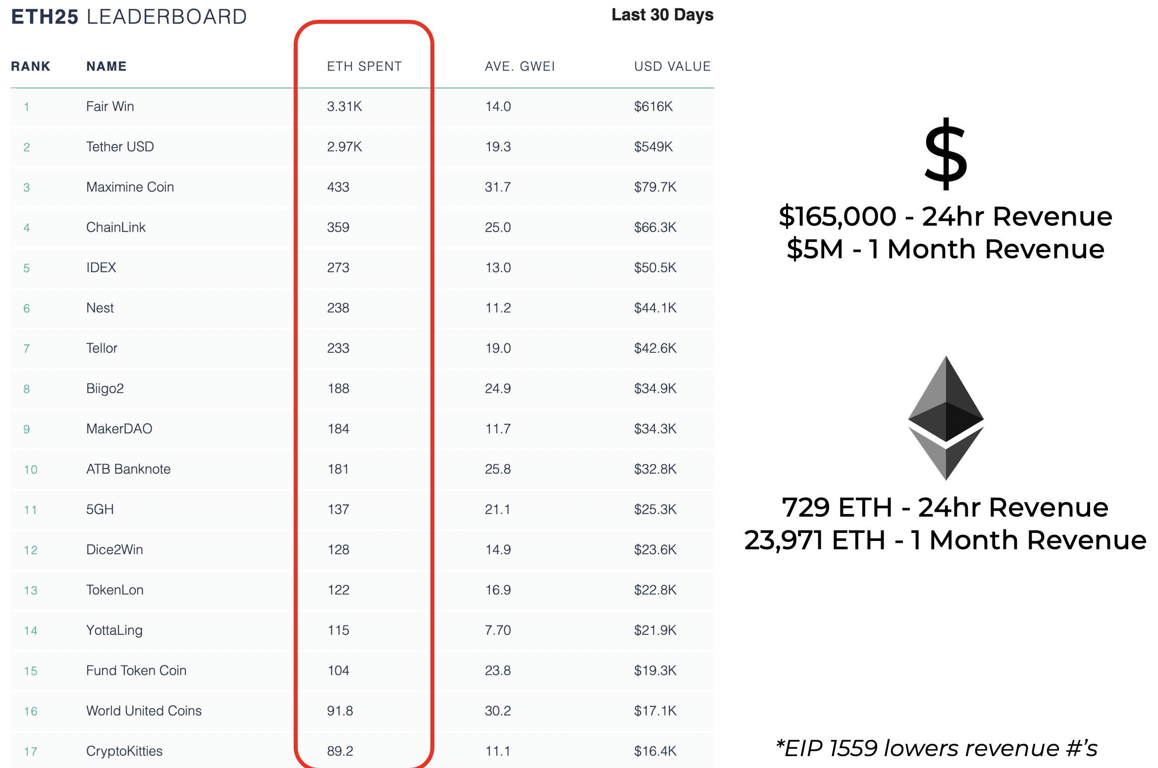Screen dimensions: 1158x768
Task: Sort by the ETH SPENT column header
Action: [x=364, y=66]
